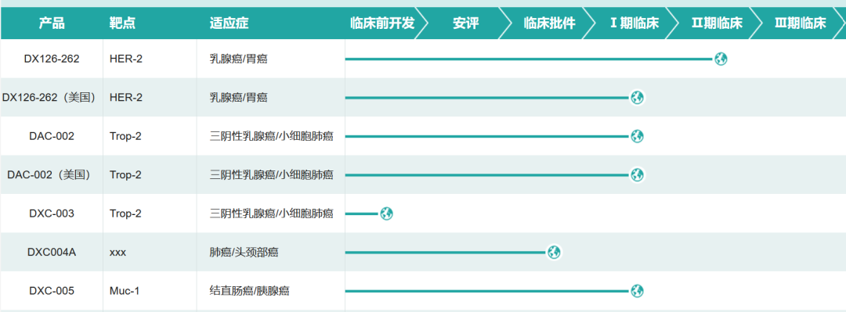Click 乳腺癌/胃癌 in DX126-262（美国）row
Viewport: 846px width, 312px height.
click(x=238, y=98)
